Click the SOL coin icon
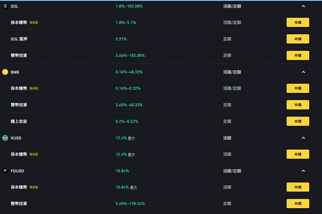 5,6
